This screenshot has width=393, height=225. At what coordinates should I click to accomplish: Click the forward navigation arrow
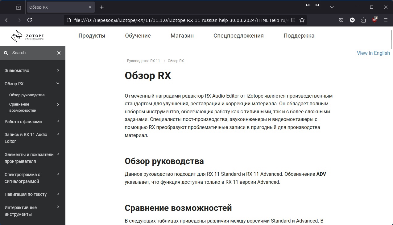19,20
